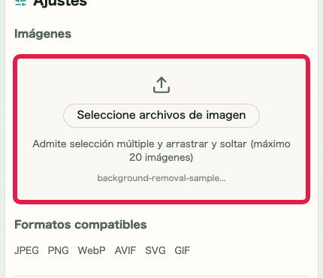Select the JPEG format label
This screenshot has height=278, width=323.
(26, 250)
